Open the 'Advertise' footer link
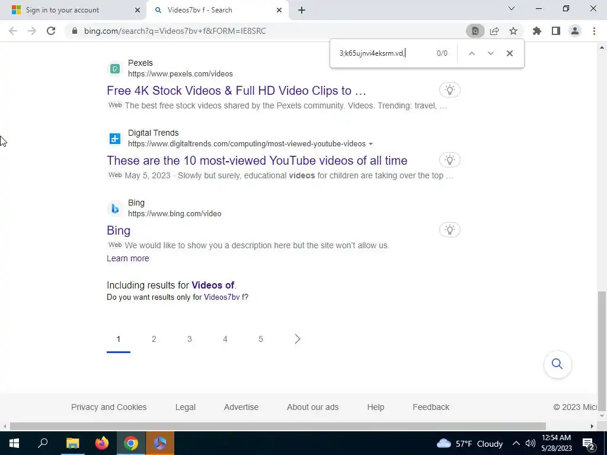607x455 pixels. pyautogui.click(x=241, y=407)
